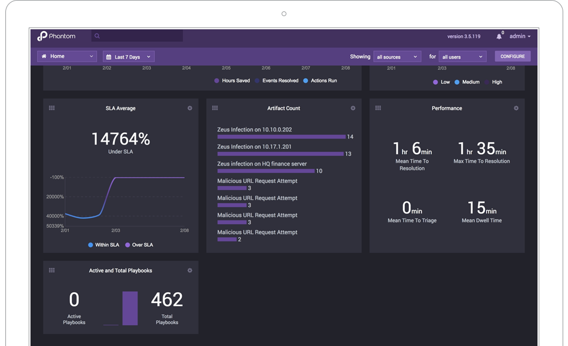Image resolution: width=568 pixels, height=346 pixels.
Task: Toggle the Over SLA legend series
Action: point(139,245)
